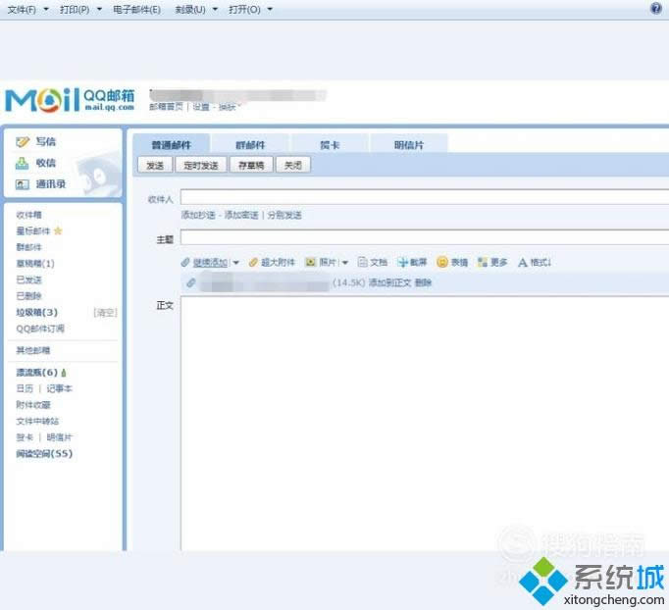This screenshot has width=669, height=610.
Task: Click the 邮箱首页 link
Action: [x=166, y=107]
